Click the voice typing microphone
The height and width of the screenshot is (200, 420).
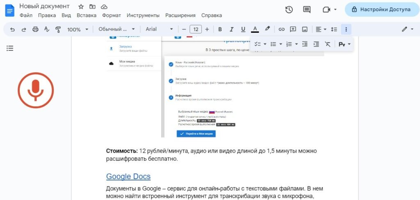(x=36, y=90)
